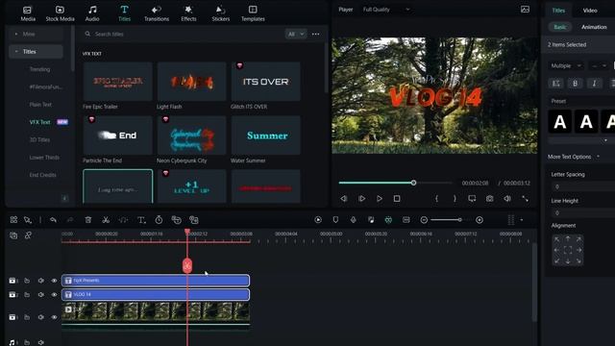Select the Neon Cyberpunk City title thumbnail
The width and height of the screenshot is (615, 346).
pos(191,136)
